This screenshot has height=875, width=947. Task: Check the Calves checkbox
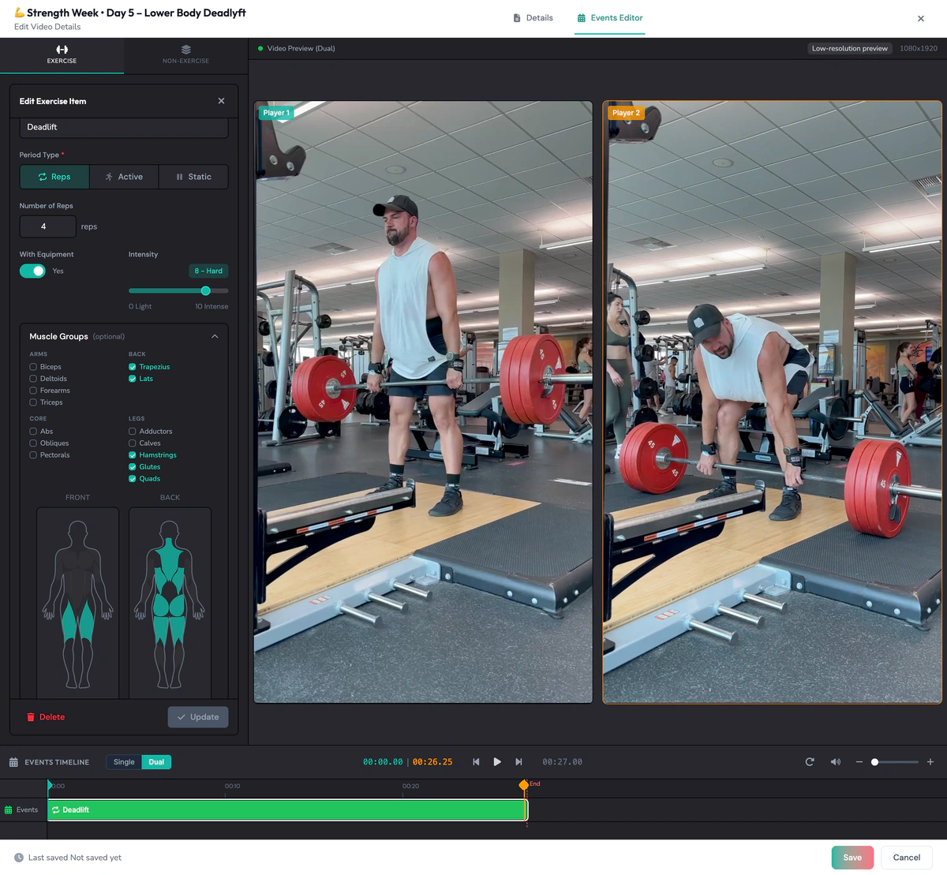tap(133, 443)
